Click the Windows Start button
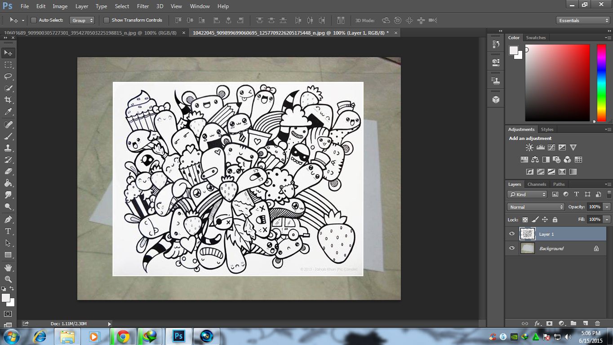Image resolution: width=613 pixels, height=345 pixels. point(11,336)
